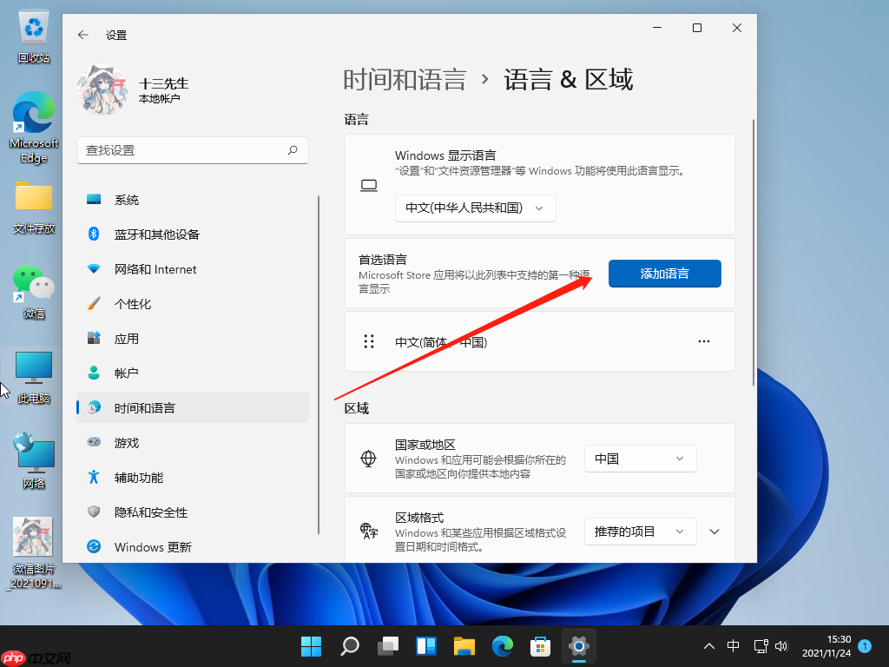889x667 pixels.
Task: Click the 添加语言 button
Action: (664, 273)
